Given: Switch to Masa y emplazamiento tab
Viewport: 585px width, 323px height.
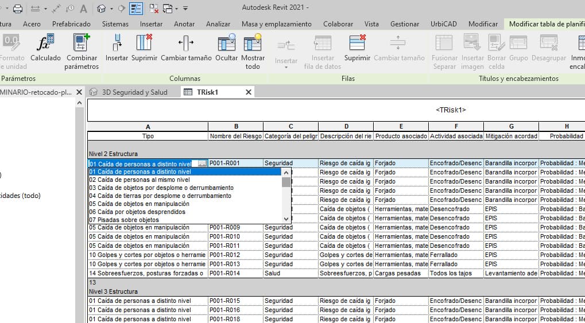Looking at the screenshot, I should (x=277, y=24).
